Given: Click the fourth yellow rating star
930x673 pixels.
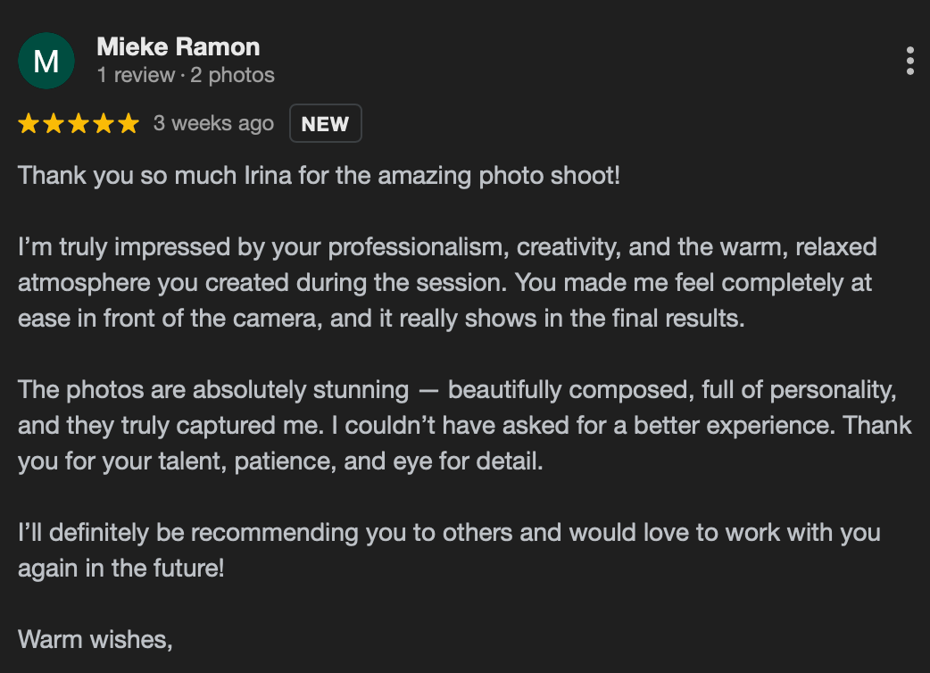Looking at the screenshot, I should [x=104, y=123].
